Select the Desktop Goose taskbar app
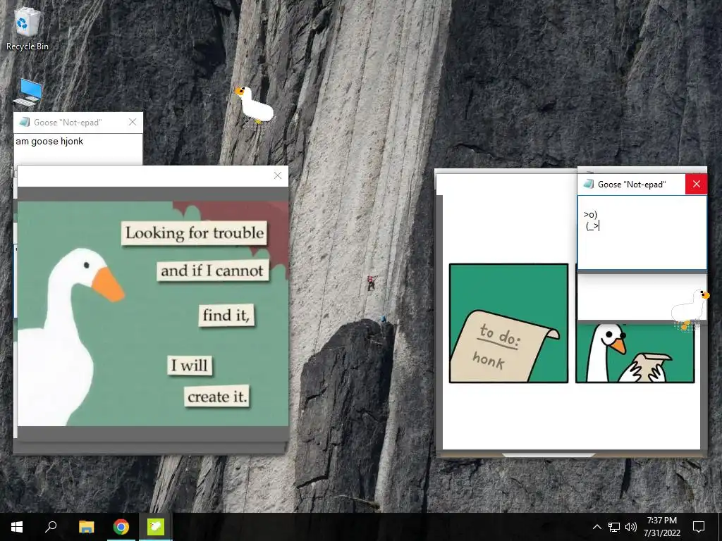Screen dimensions: 722x541 pos(155,527)
